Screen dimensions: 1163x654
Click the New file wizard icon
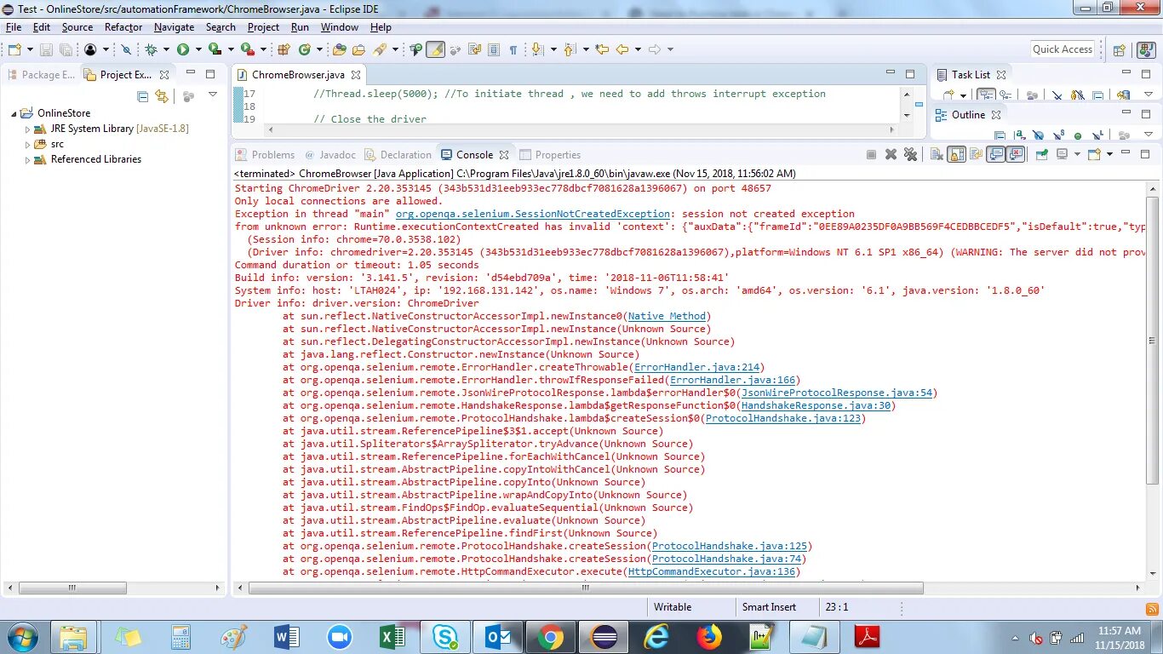pyautogui.click(x=14, y=49)
